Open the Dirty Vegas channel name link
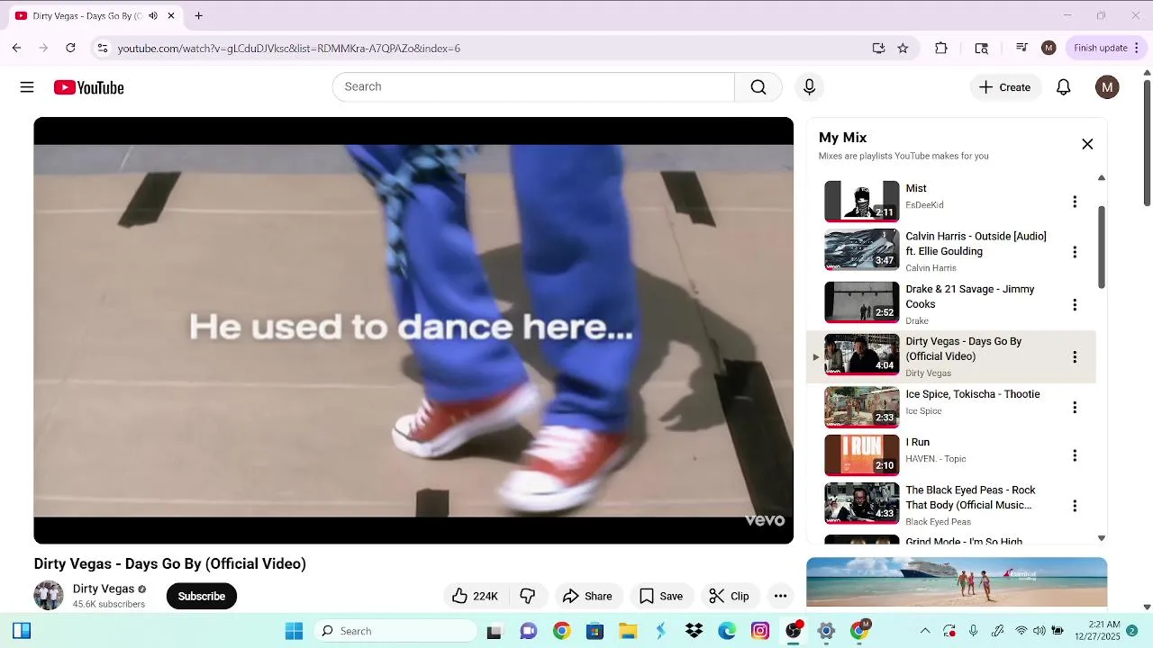The width and height of the screenshot is (1153, 648). click(104, 589)
